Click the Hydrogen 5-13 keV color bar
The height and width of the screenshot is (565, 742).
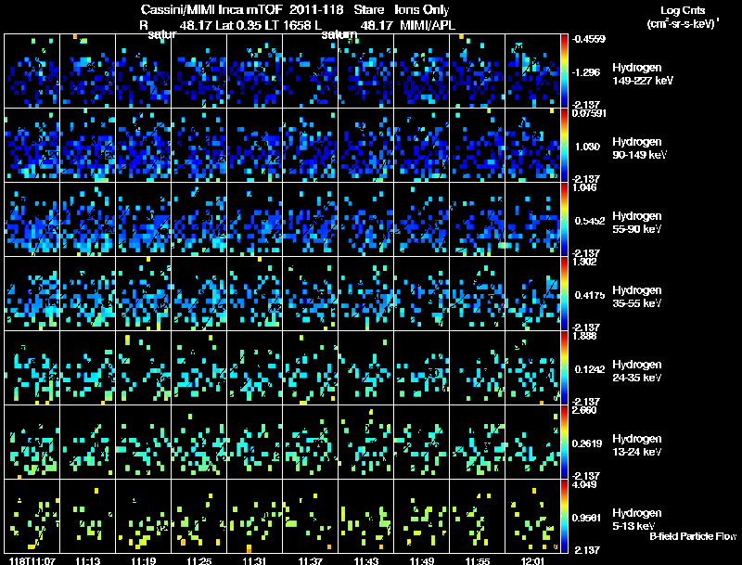click(564, 516)
